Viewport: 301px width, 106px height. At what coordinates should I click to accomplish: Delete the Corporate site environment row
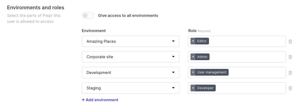[x=290, y=57]
